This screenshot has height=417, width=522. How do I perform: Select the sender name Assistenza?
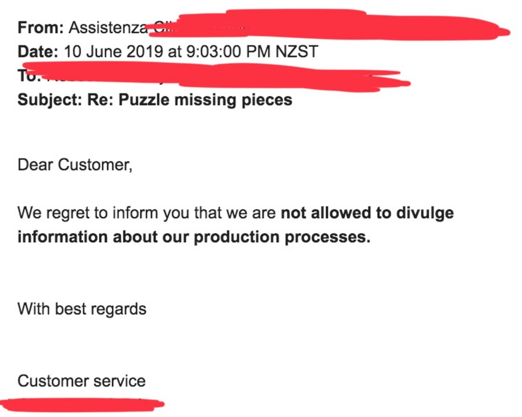(108, 28)
